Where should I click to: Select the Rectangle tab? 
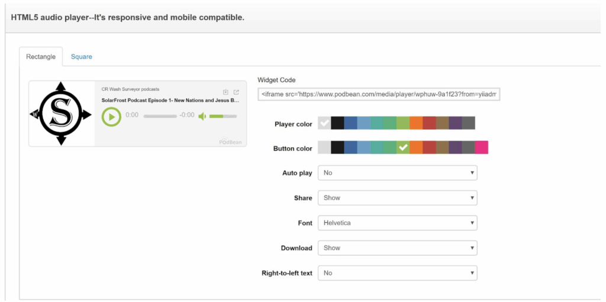[x=41, y=57]
